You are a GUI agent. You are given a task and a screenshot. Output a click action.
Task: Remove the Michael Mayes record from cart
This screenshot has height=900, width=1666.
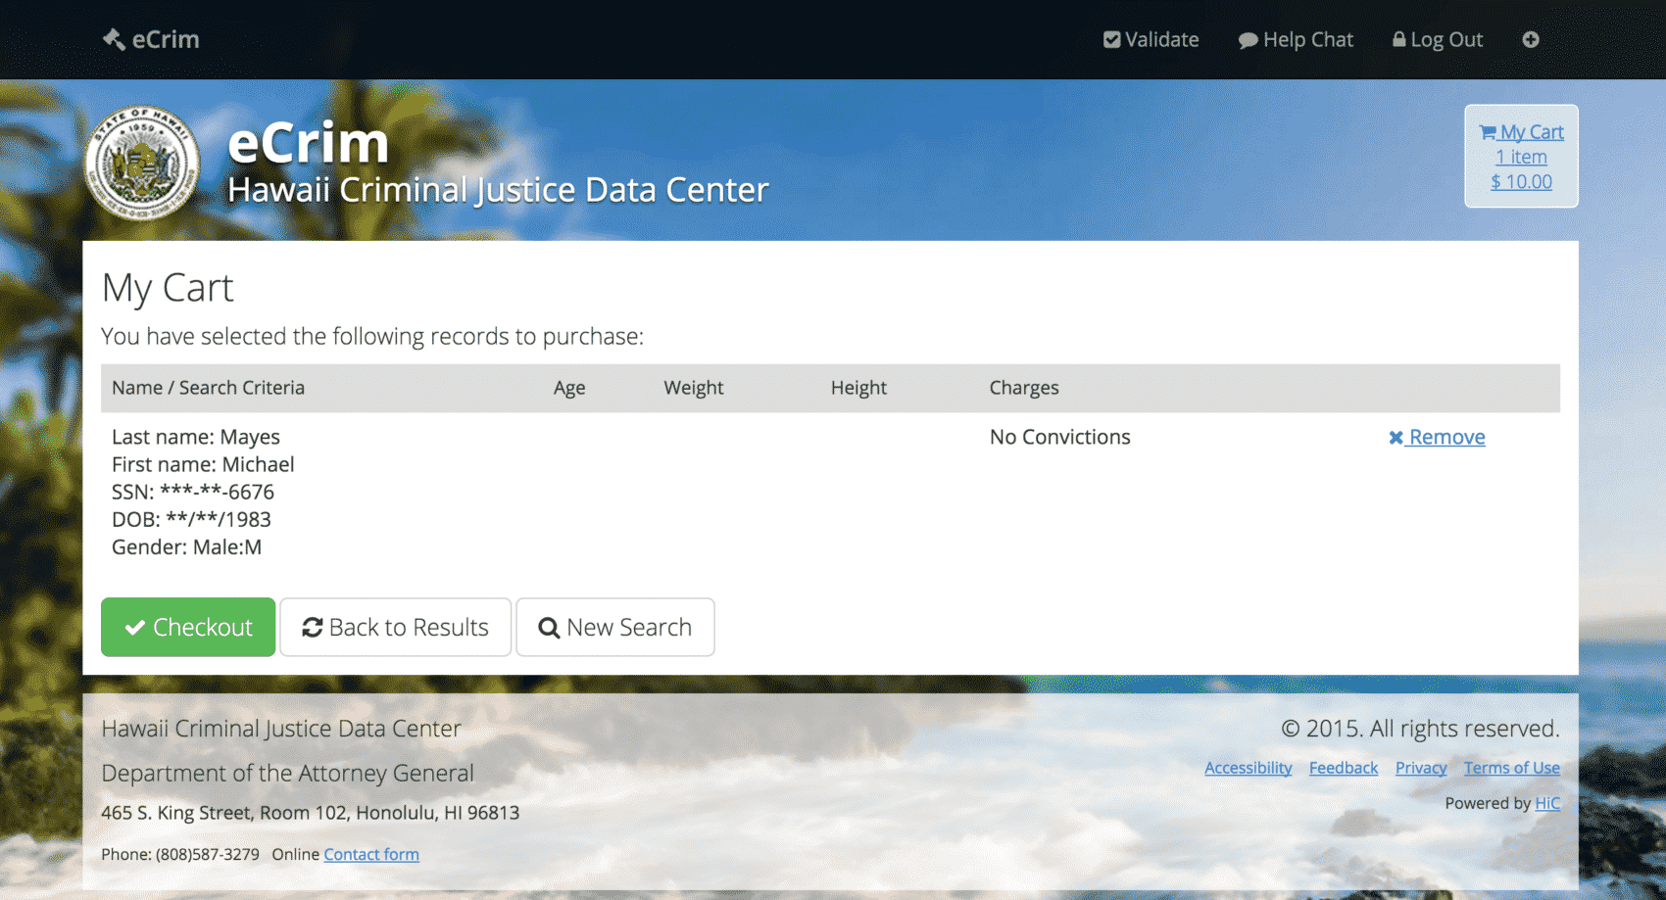[x=1437, y=437]
